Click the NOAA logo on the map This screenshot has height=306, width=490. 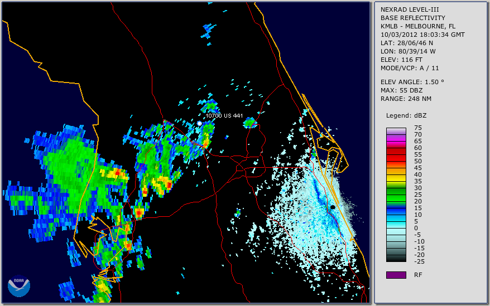pos(19,286)
